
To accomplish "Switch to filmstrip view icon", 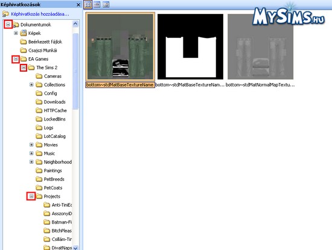I will point(97,4).
